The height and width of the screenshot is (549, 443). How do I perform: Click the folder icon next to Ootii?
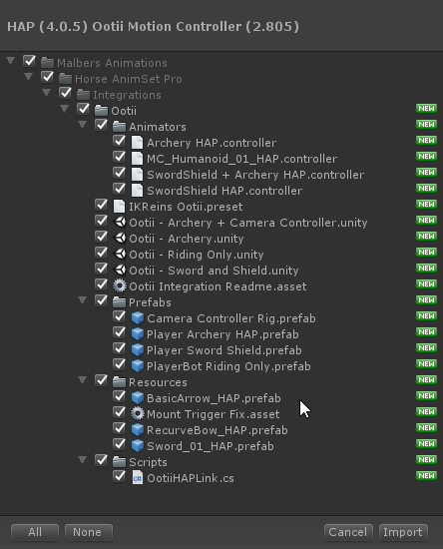(101, 111)
